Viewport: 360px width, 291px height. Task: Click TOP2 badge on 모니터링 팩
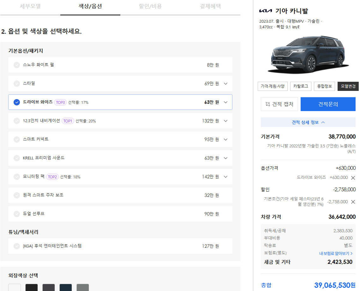(x=52, y=177)
